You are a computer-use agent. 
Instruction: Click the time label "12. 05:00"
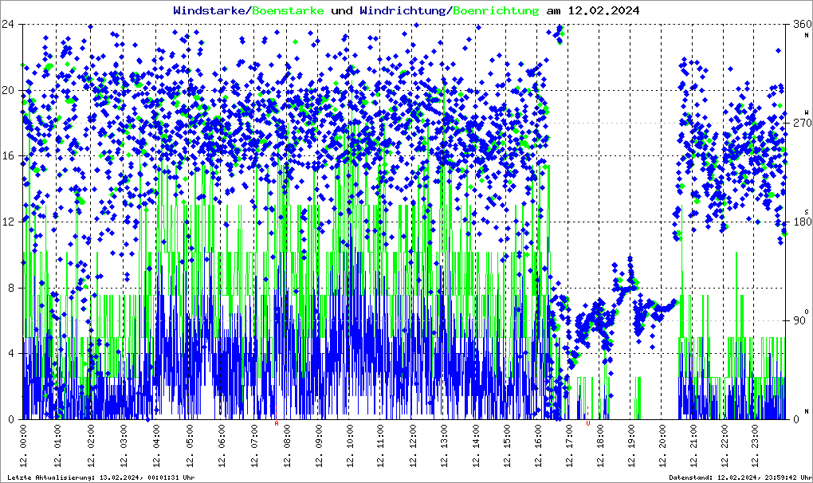pos(189,445)
